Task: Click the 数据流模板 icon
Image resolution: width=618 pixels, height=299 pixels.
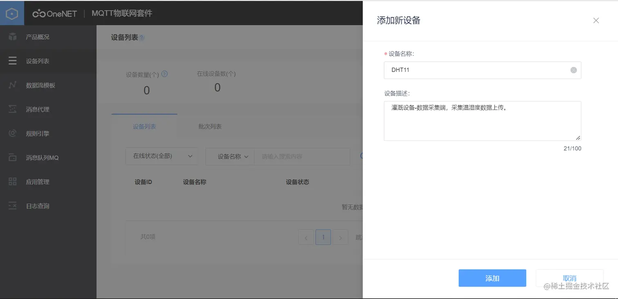Action: tap(13, 85)
